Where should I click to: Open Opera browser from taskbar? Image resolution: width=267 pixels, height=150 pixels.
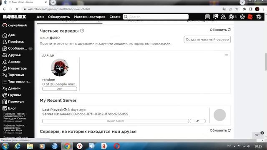(117, 146)
